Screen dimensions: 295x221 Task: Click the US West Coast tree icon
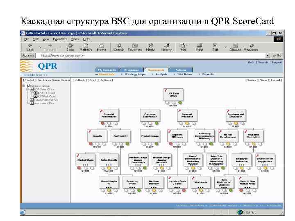click(x=36, y=96)
